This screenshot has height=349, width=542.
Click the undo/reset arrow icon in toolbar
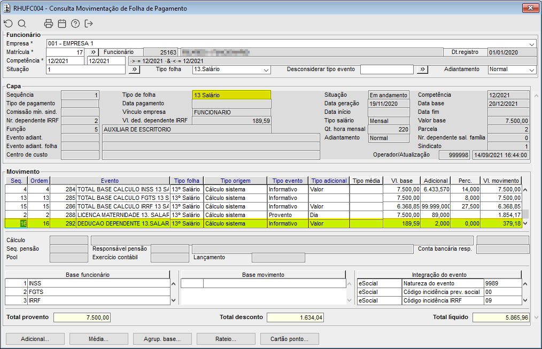[8, 24]
